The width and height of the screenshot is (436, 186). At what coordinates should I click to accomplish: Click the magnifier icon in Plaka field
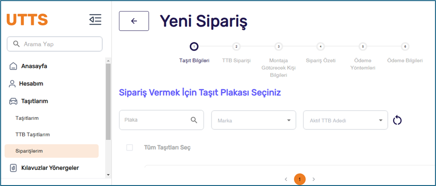tap(194, 120)
